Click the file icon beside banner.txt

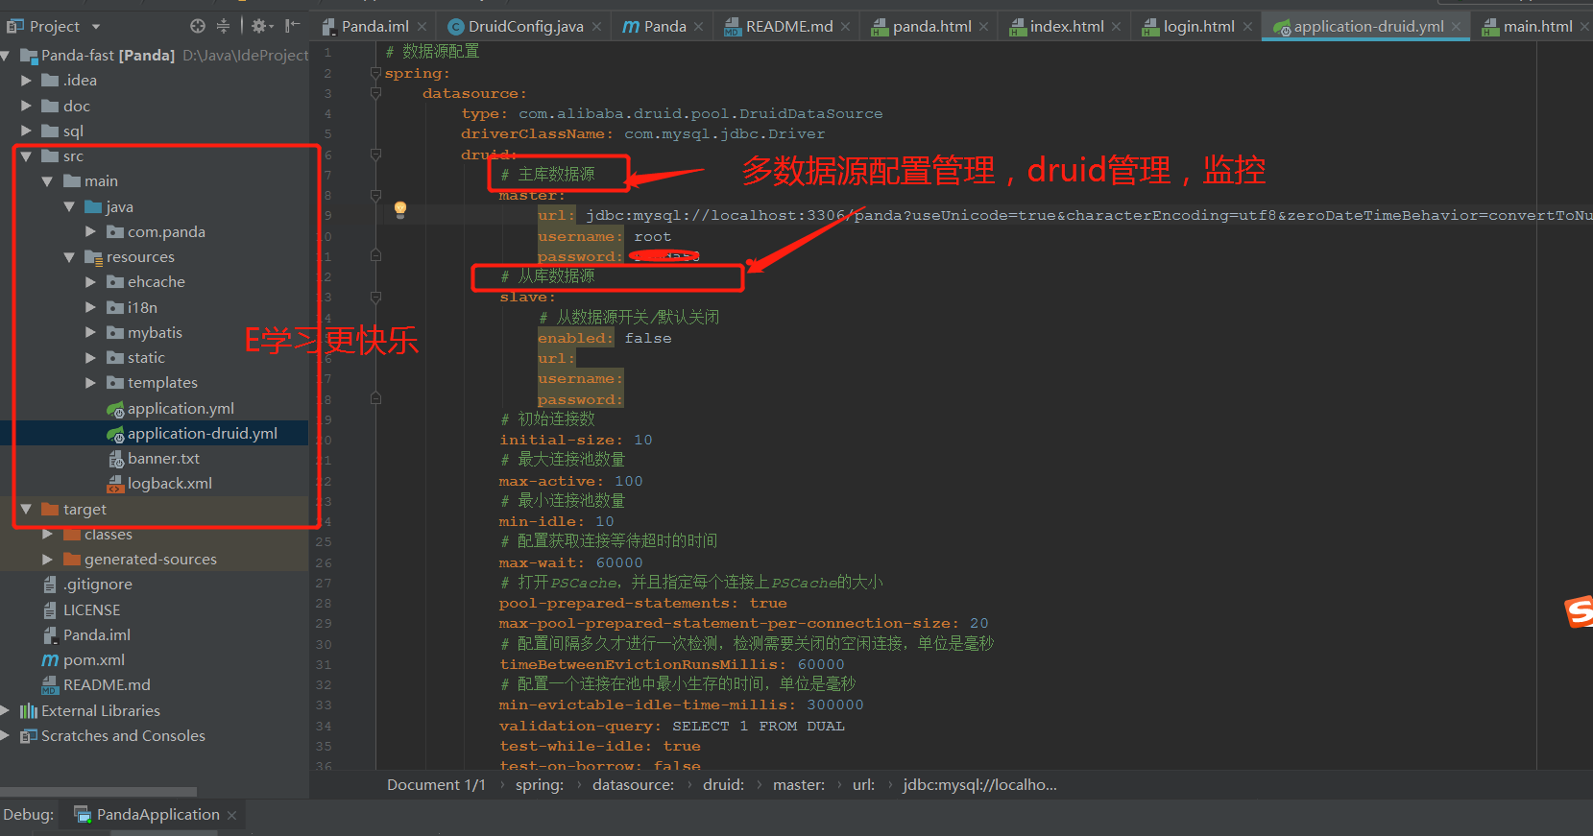click(x=115, y=459)
